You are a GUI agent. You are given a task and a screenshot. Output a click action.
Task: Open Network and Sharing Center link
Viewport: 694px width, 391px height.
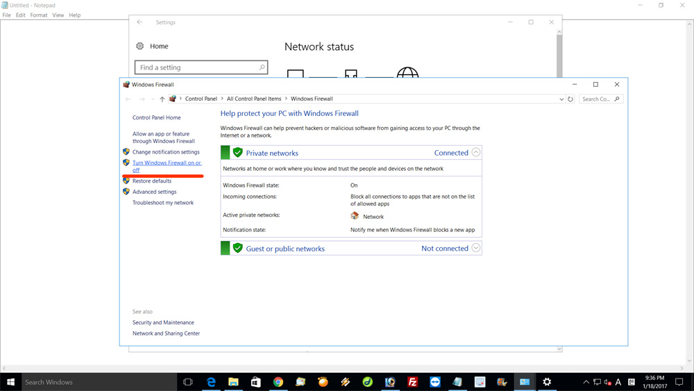point(166,333)
